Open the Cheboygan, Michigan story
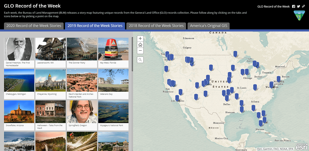Screen dimensions: 309x151 (19, 84)
